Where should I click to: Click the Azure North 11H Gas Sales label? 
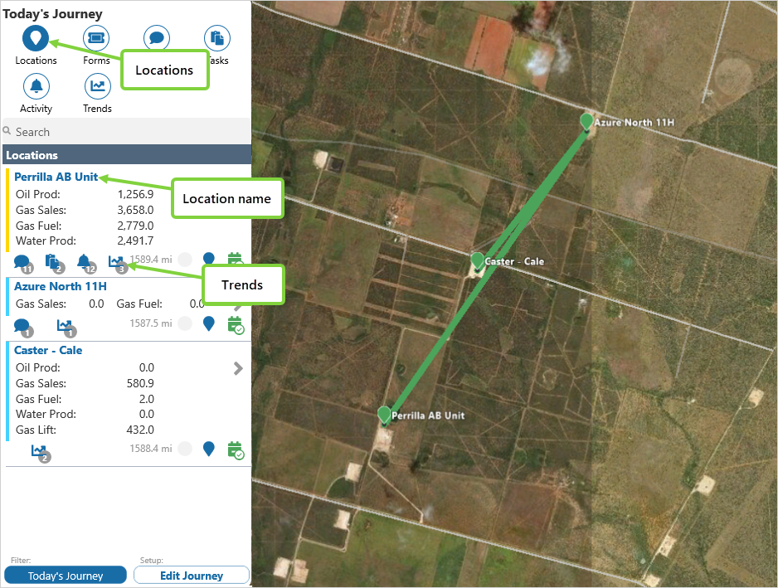[x=41, y=304]
